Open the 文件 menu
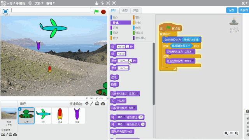Image resolution: width=249 pixels, height=140 pixels. [39, 3]
